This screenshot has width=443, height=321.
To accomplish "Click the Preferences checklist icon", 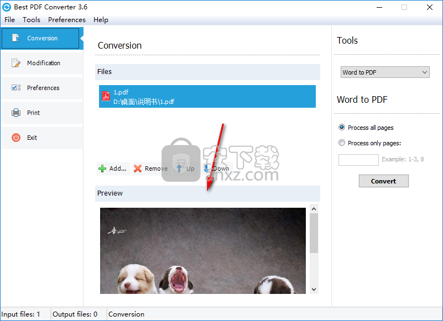I will pyautogui.click(x=16, y=88).
